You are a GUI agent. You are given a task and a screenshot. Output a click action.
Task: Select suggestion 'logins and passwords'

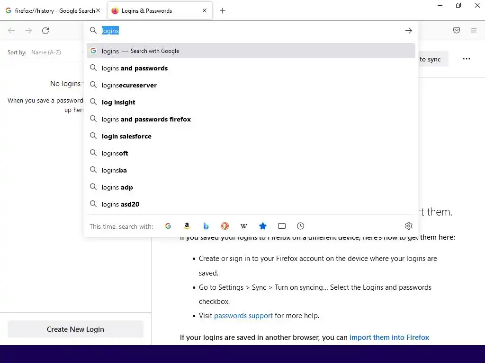click(251, 68)
